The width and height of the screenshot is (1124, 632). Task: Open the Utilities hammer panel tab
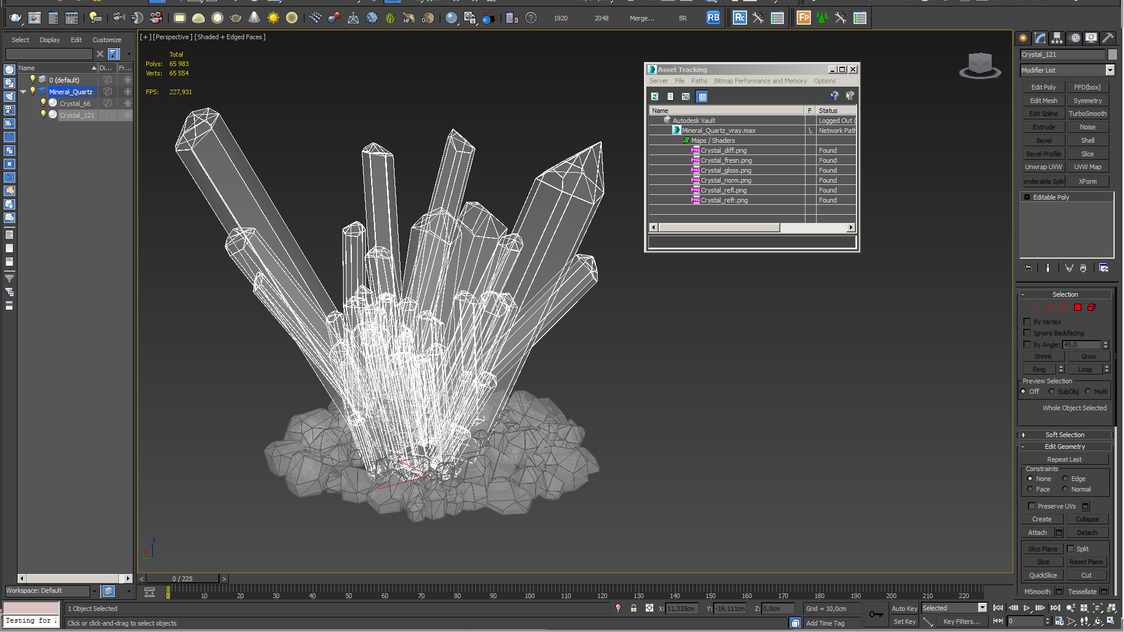(1108, 38)
